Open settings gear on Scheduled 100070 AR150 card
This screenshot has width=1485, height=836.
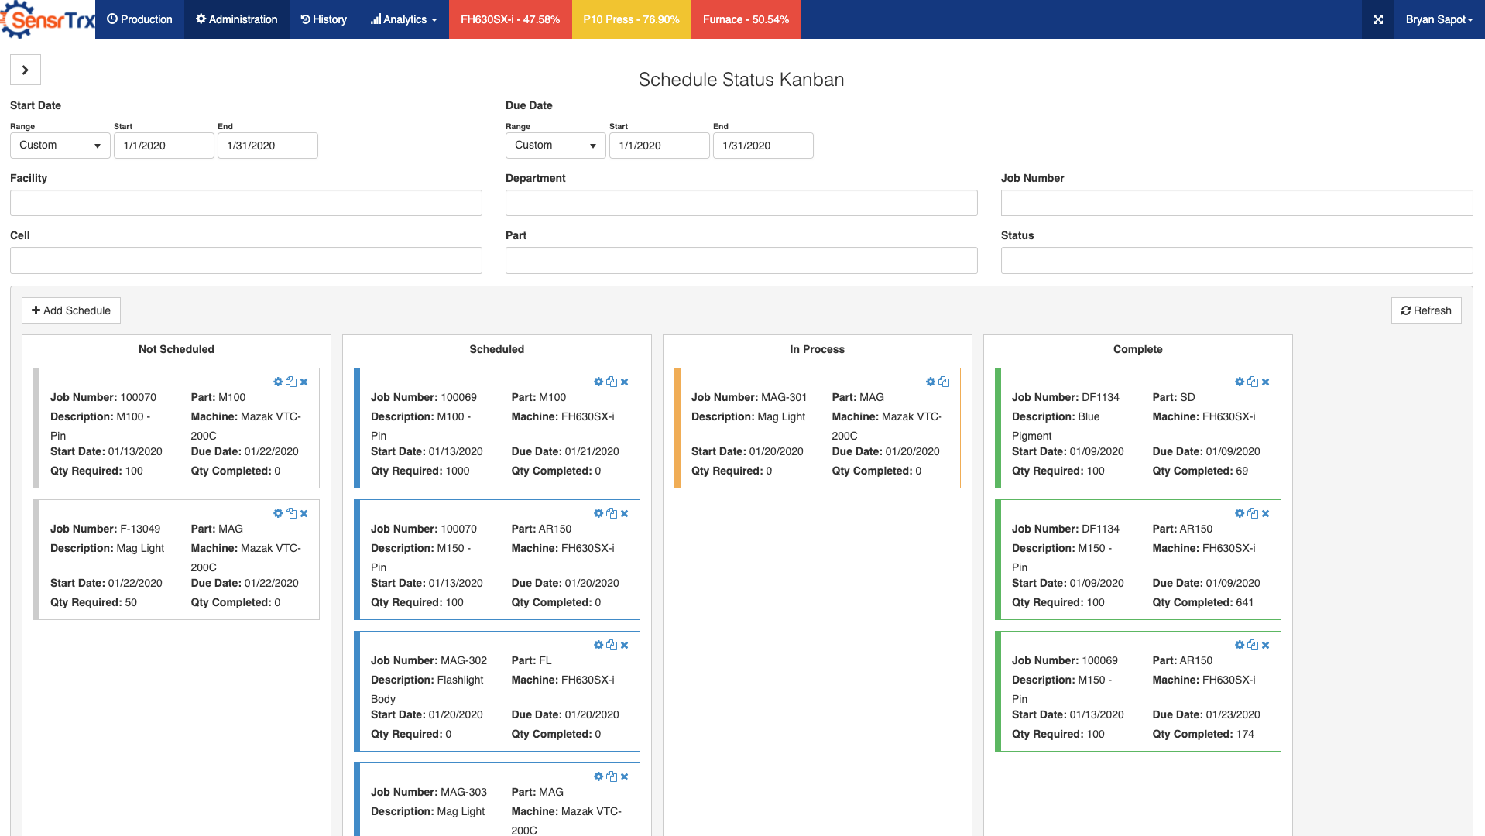click(x=598, y=513)
